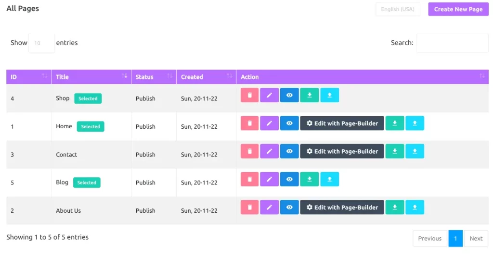The image size is (493, 256).
Task: Click upload icon in About Us row
Action: tap(415, 207)
